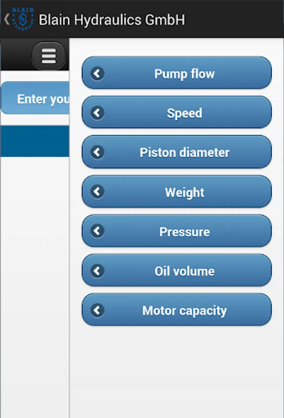This screenshot has width=284, height=418.
Task: Tap the top-left back chevron in header
Action: click(x=7, y=19)
